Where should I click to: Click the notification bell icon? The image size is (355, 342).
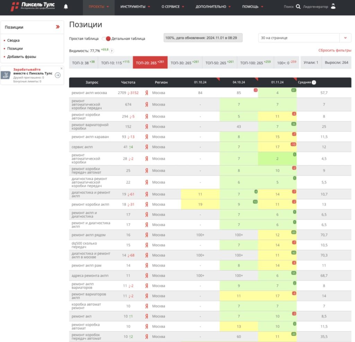[x=66, y=7]
